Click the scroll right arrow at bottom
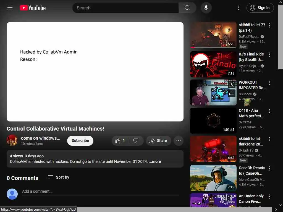This screenshot has height=212, width=283. click(276, 210)
